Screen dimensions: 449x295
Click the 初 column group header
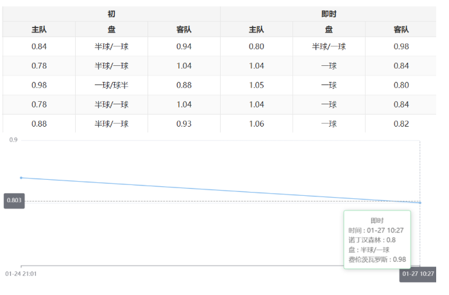112,13
